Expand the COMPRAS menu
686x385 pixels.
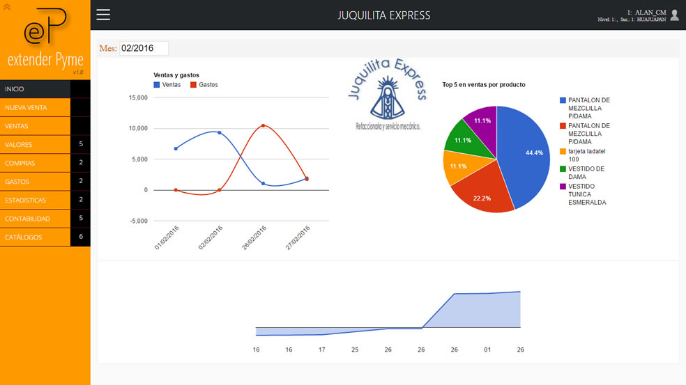click(x=35, y=163)
